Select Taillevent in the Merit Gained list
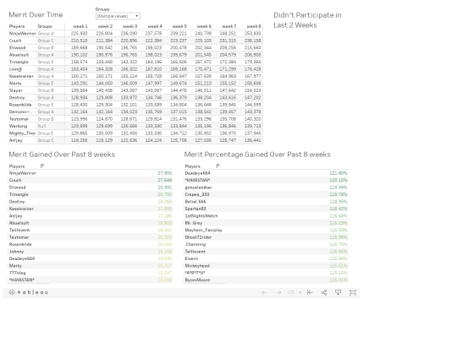Viewport: 457px width, 342px height. (x=19, y=230)
